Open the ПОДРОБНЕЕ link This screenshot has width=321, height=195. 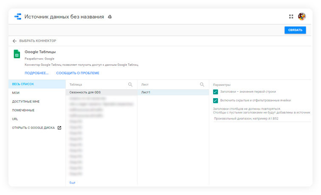pos(37,73)
